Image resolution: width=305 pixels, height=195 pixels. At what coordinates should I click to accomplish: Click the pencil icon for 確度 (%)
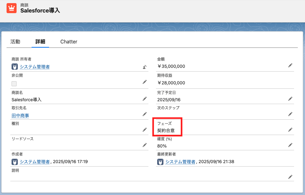click(x=290, y=145)
